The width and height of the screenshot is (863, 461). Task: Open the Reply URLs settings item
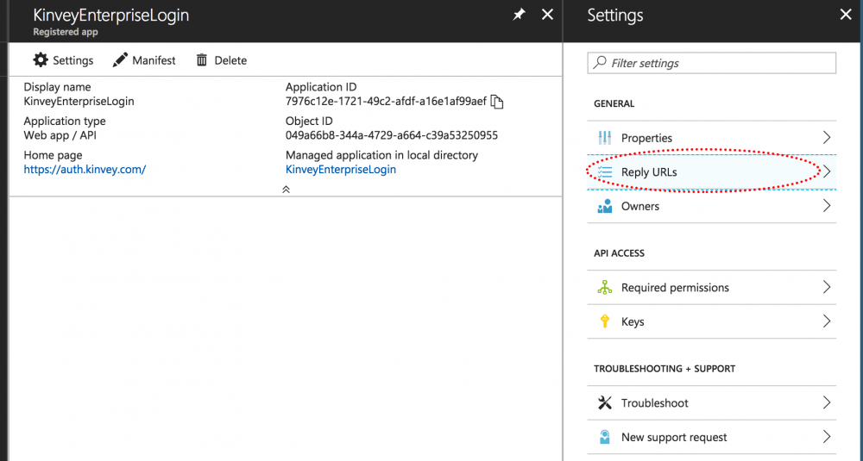[x=649, y=172]
